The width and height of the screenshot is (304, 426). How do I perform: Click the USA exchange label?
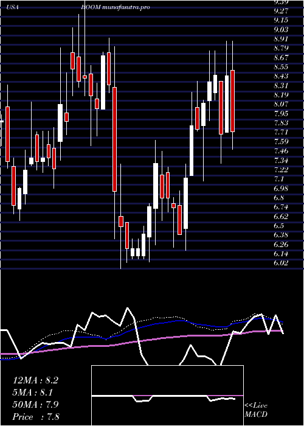13,7
